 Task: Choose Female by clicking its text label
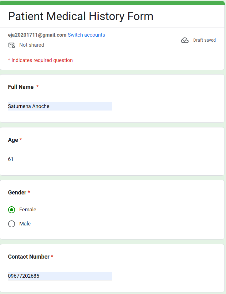(x=28, y=210)
